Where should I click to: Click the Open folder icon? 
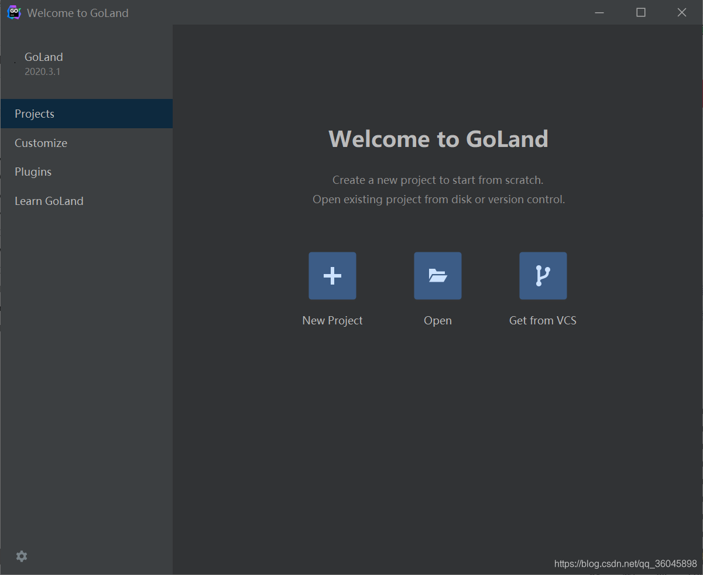pos(438,276)
